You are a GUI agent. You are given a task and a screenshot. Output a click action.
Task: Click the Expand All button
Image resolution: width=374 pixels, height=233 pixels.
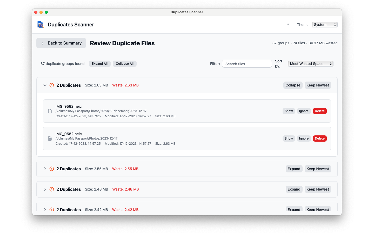coord(100,64)
